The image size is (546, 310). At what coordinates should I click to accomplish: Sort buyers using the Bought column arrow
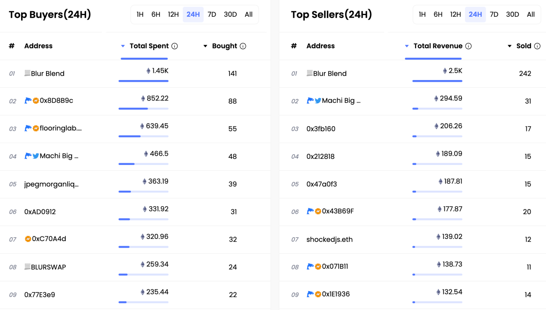tap(205, 46)
